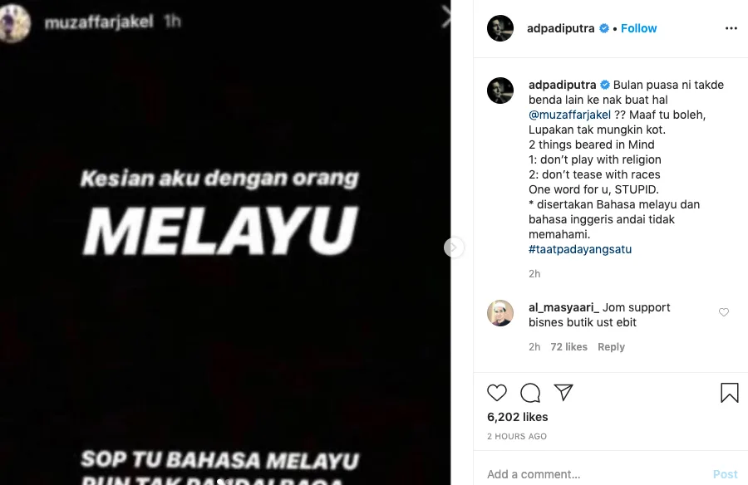
Task: Save post with the bookmark icon
Action: tap(730, 393)
